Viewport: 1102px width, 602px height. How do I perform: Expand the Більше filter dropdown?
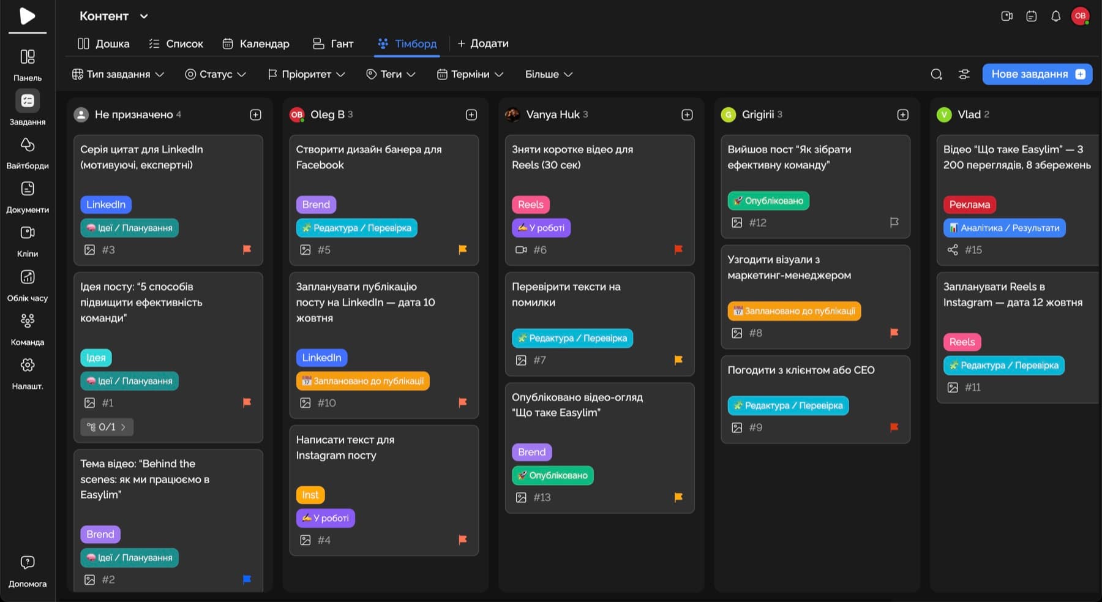click(549, 74)
